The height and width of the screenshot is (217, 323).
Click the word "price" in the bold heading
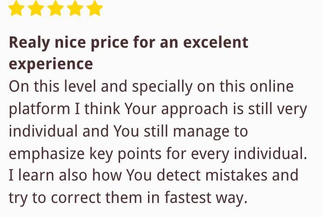pos(110,43)
